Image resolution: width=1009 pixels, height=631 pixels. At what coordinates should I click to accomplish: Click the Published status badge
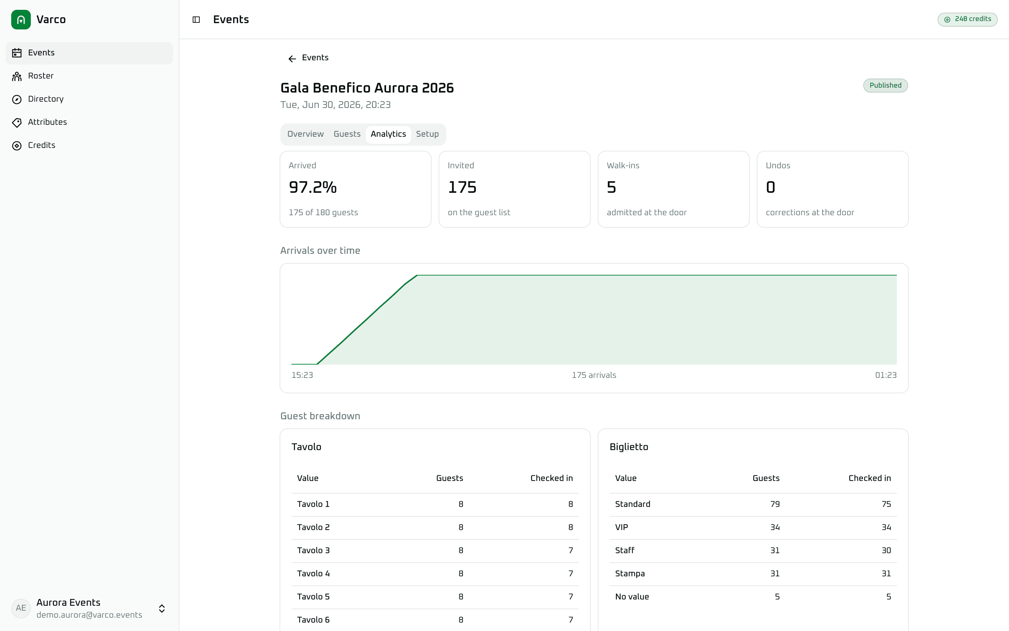coord(885,86)
